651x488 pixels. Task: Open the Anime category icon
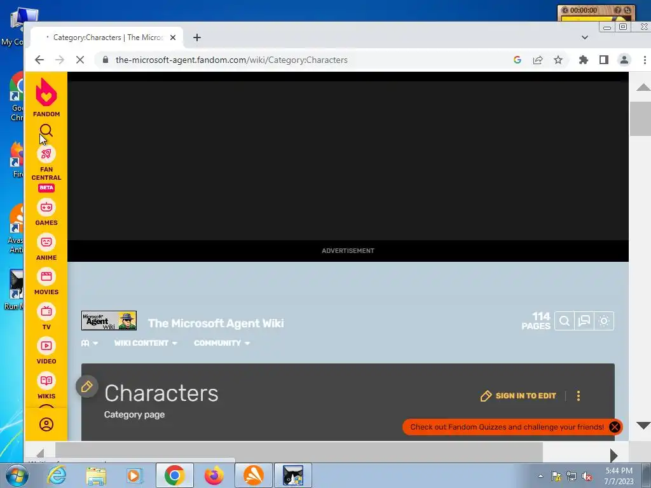pos(46,241)
